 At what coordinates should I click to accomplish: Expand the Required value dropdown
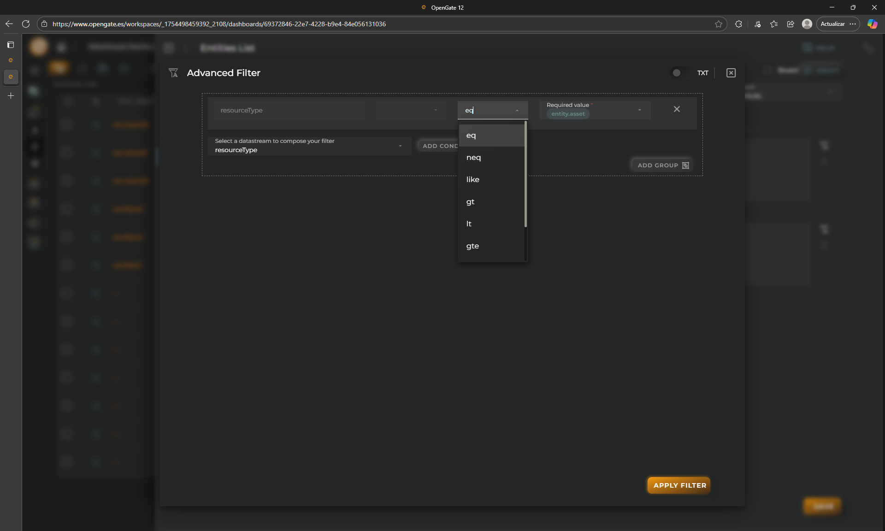639,110
